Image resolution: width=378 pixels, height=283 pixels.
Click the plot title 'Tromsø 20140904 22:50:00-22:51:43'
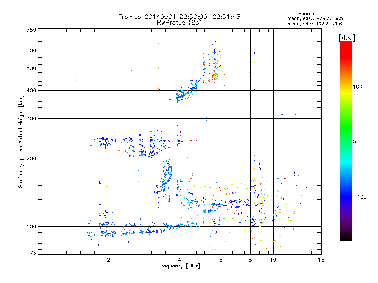pos(179,17)
